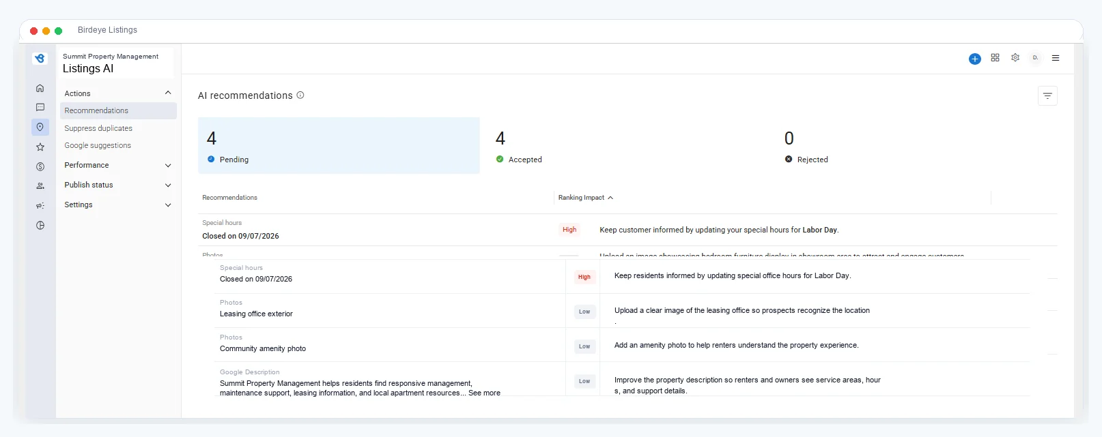This screenshot has height=437, width=1102.
Task: Select Recommendations in the Actions menu
Action: [118, 110]
